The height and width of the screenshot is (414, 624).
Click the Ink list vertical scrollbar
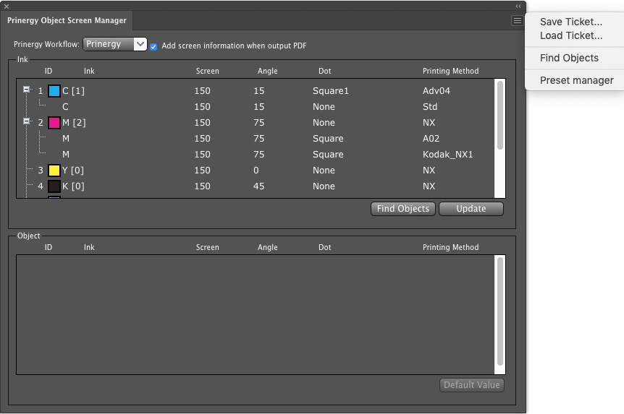[x=499, y=116]
